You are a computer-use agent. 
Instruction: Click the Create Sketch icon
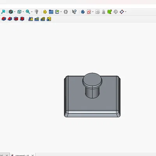pyautogui.click(x=89, y=12)
